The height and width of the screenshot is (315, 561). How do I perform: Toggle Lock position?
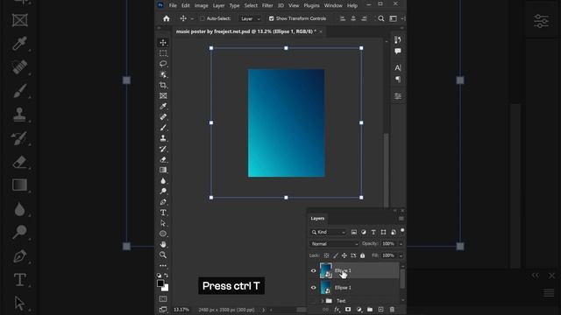(x=344, y=255)
